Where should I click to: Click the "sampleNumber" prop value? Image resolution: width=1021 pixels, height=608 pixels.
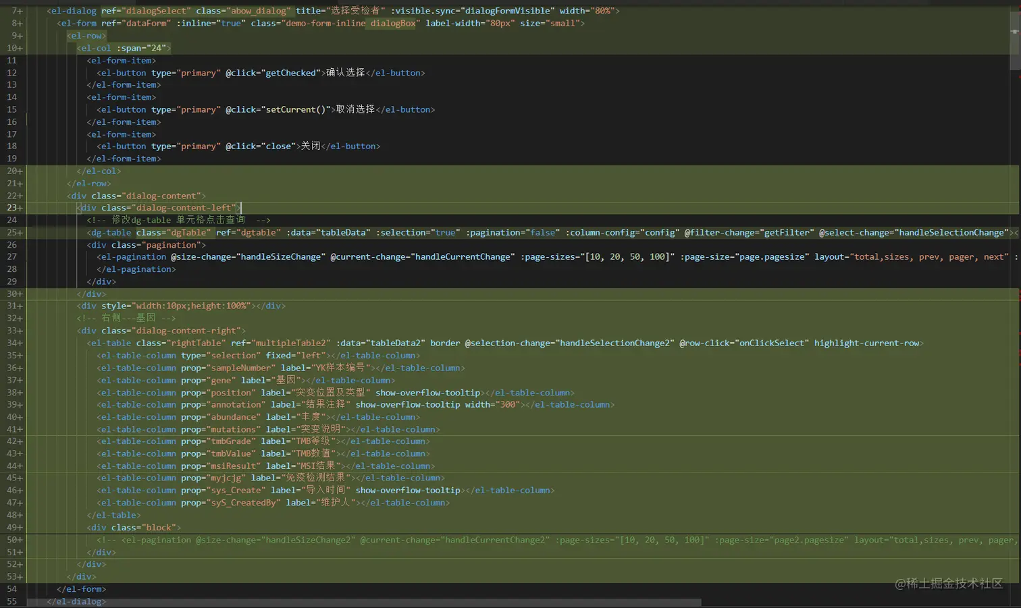tap(241, 368)
